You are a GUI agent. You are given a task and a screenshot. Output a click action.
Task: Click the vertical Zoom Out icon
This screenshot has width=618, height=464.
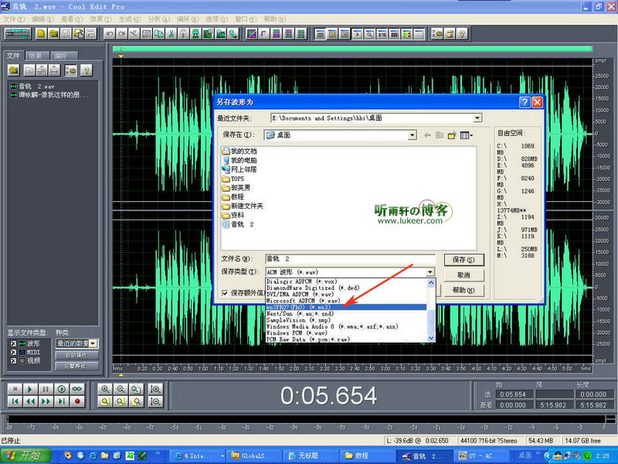(x=156, y=401)
